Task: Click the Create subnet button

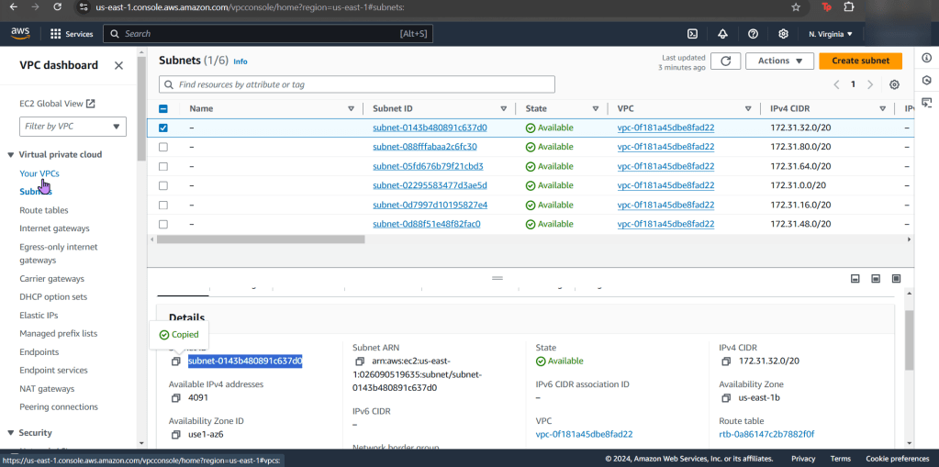Action: coord(860,61)
